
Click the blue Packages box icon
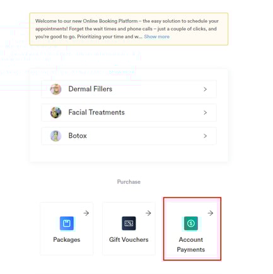coord(67,223)
